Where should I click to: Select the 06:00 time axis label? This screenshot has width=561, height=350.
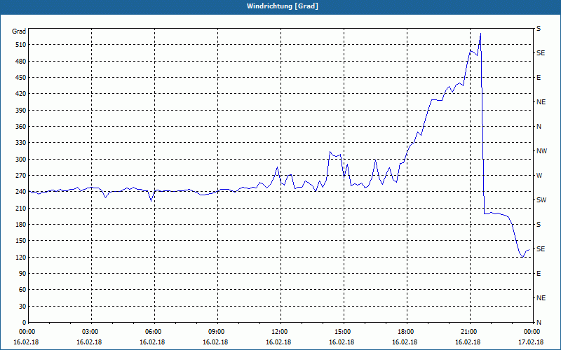click(154, 332)
